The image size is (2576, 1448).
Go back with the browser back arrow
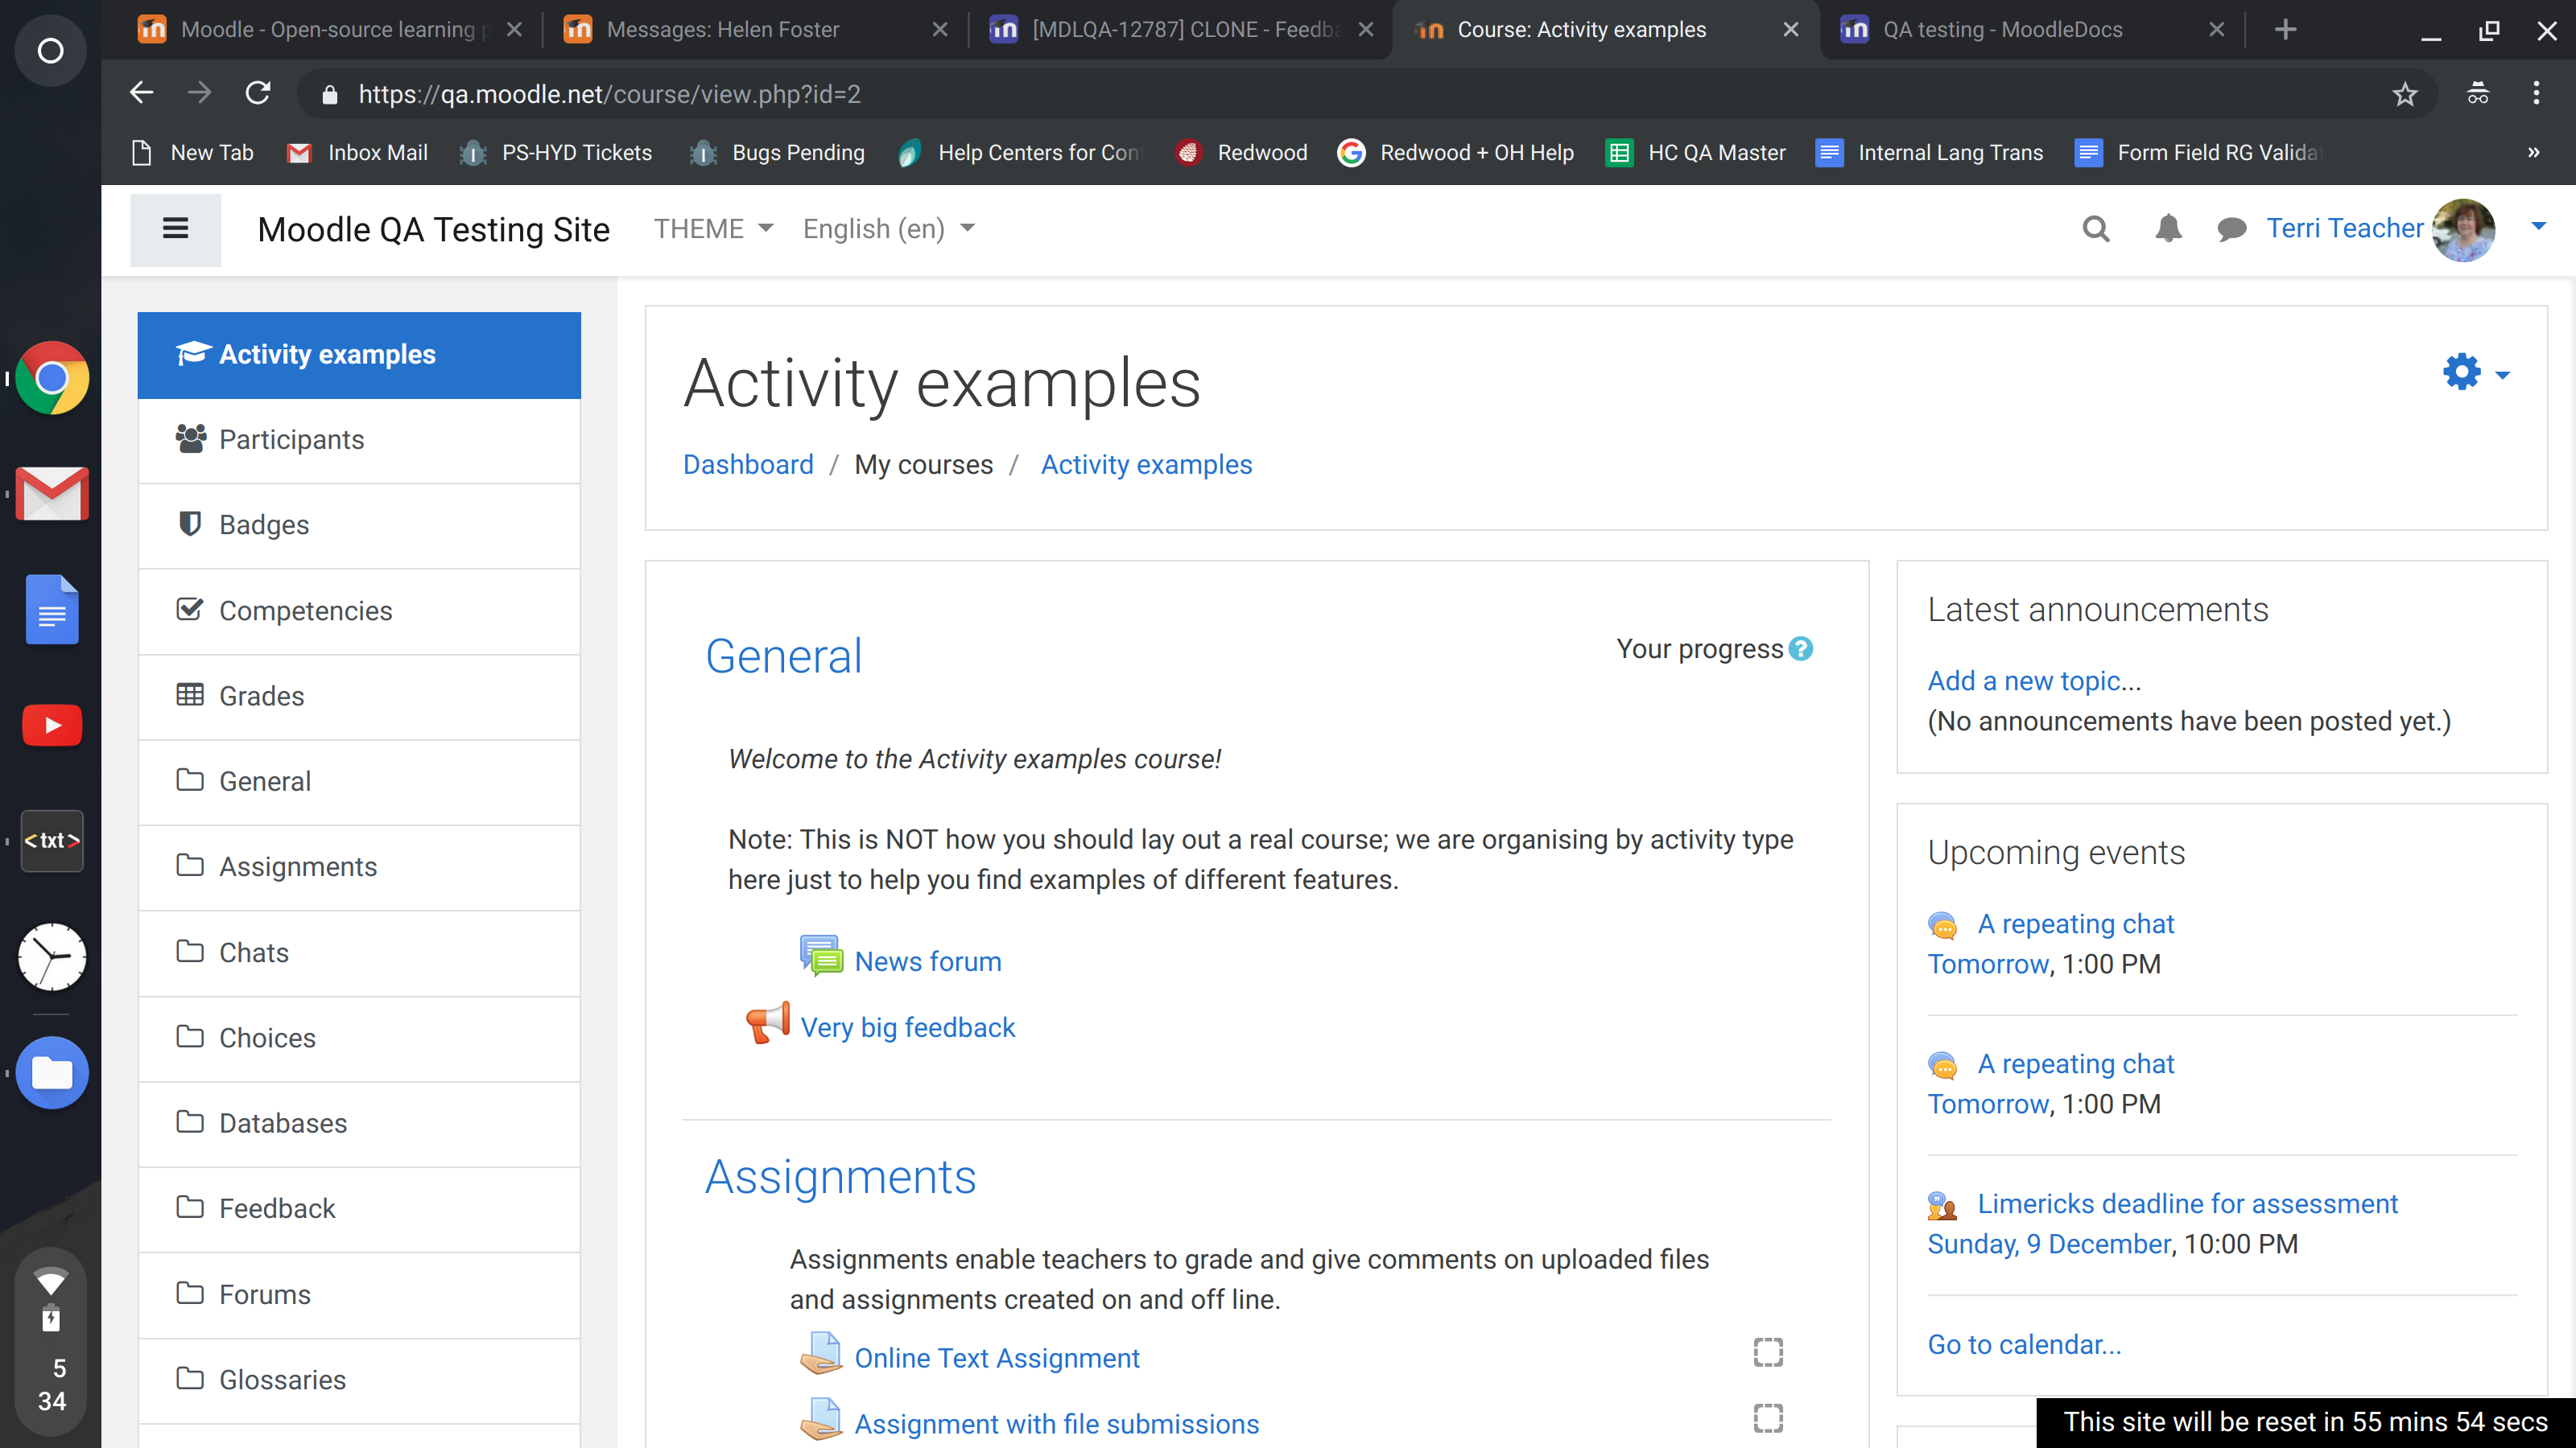point(141,94)
